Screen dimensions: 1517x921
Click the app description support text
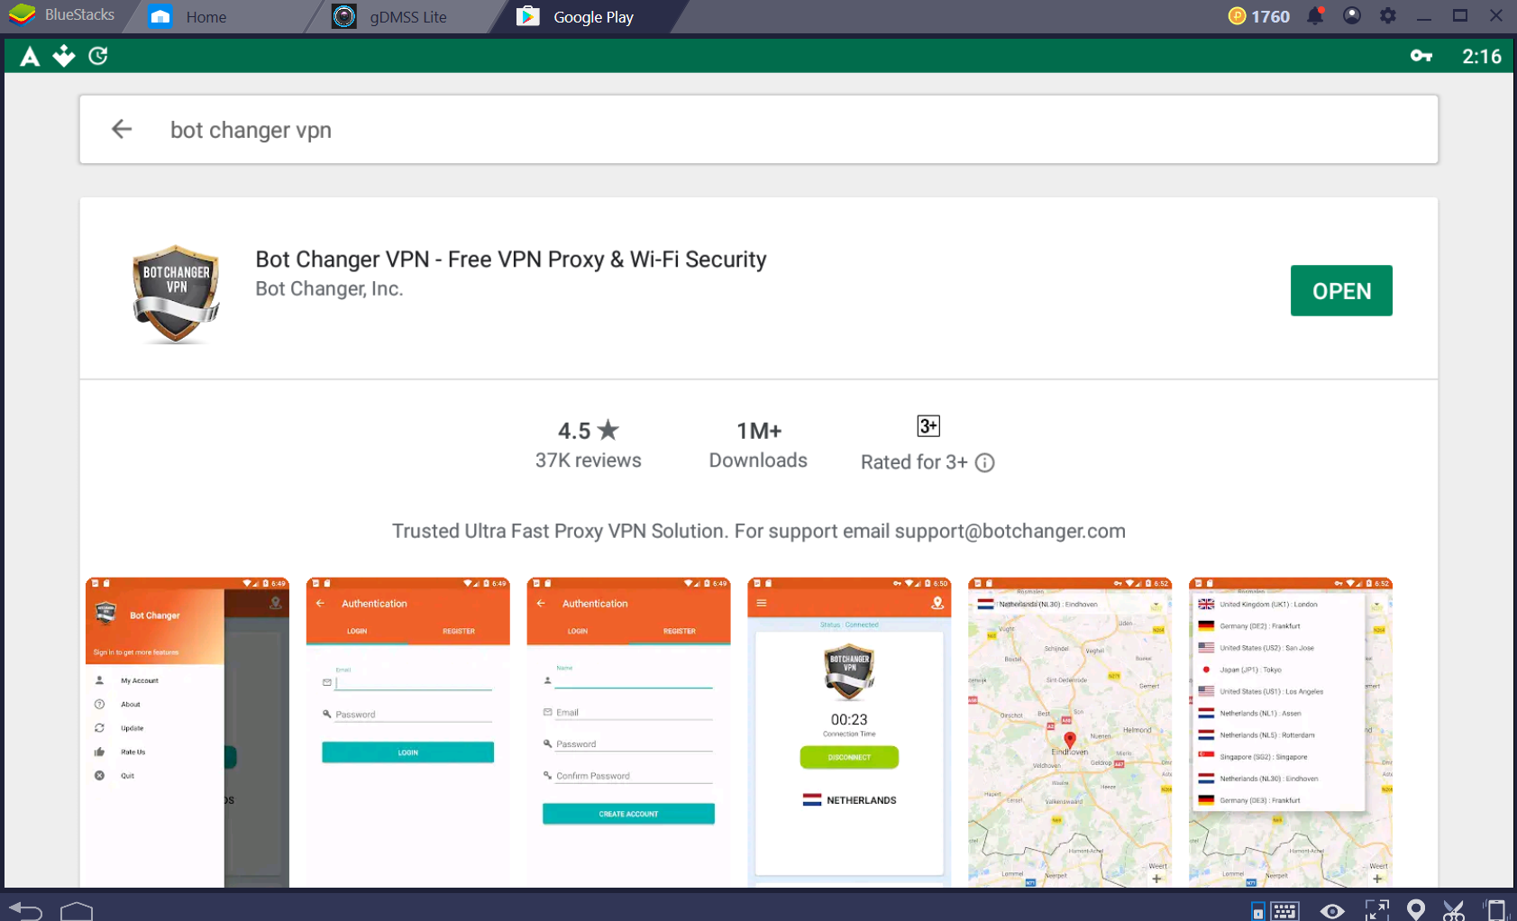[x=759, y=532]
